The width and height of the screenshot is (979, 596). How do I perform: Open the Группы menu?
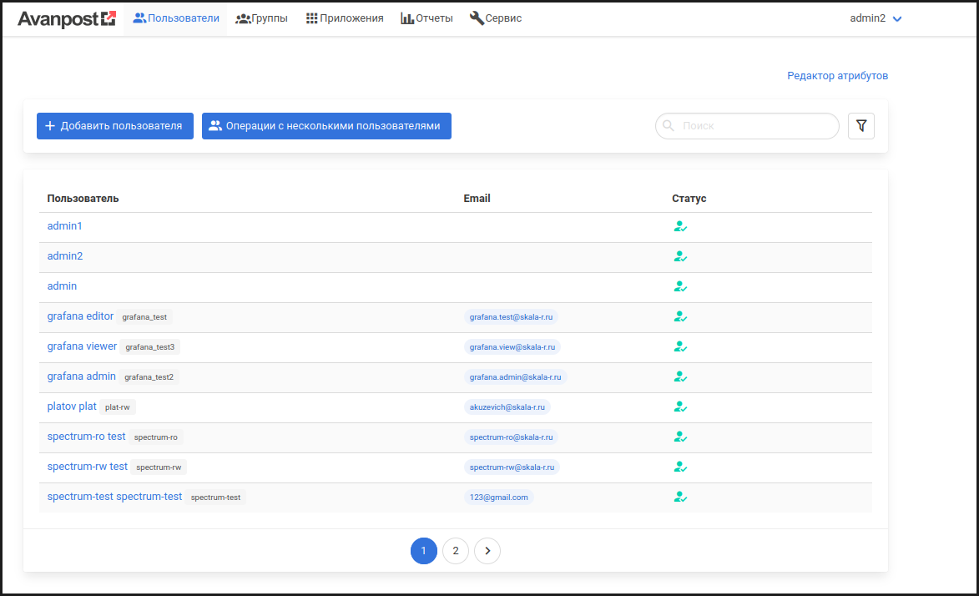261,18
